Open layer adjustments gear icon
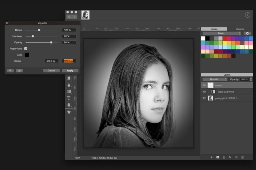Viewport: 256px width, 170px height. (236, 157)
